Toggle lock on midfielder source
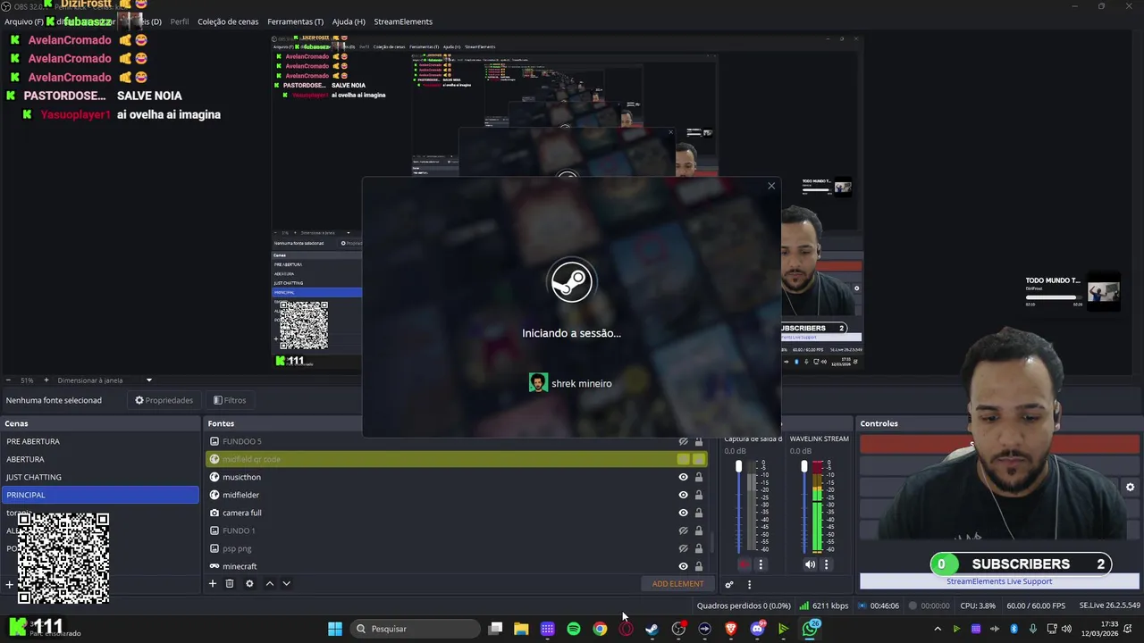The image size is (1144, 643). (x=699, y=495)
